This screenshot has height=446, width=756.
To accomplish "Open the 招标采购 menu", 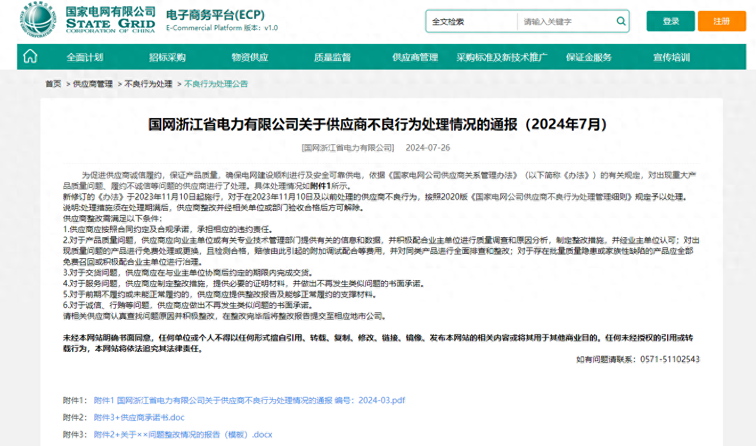I will (167, 57).
